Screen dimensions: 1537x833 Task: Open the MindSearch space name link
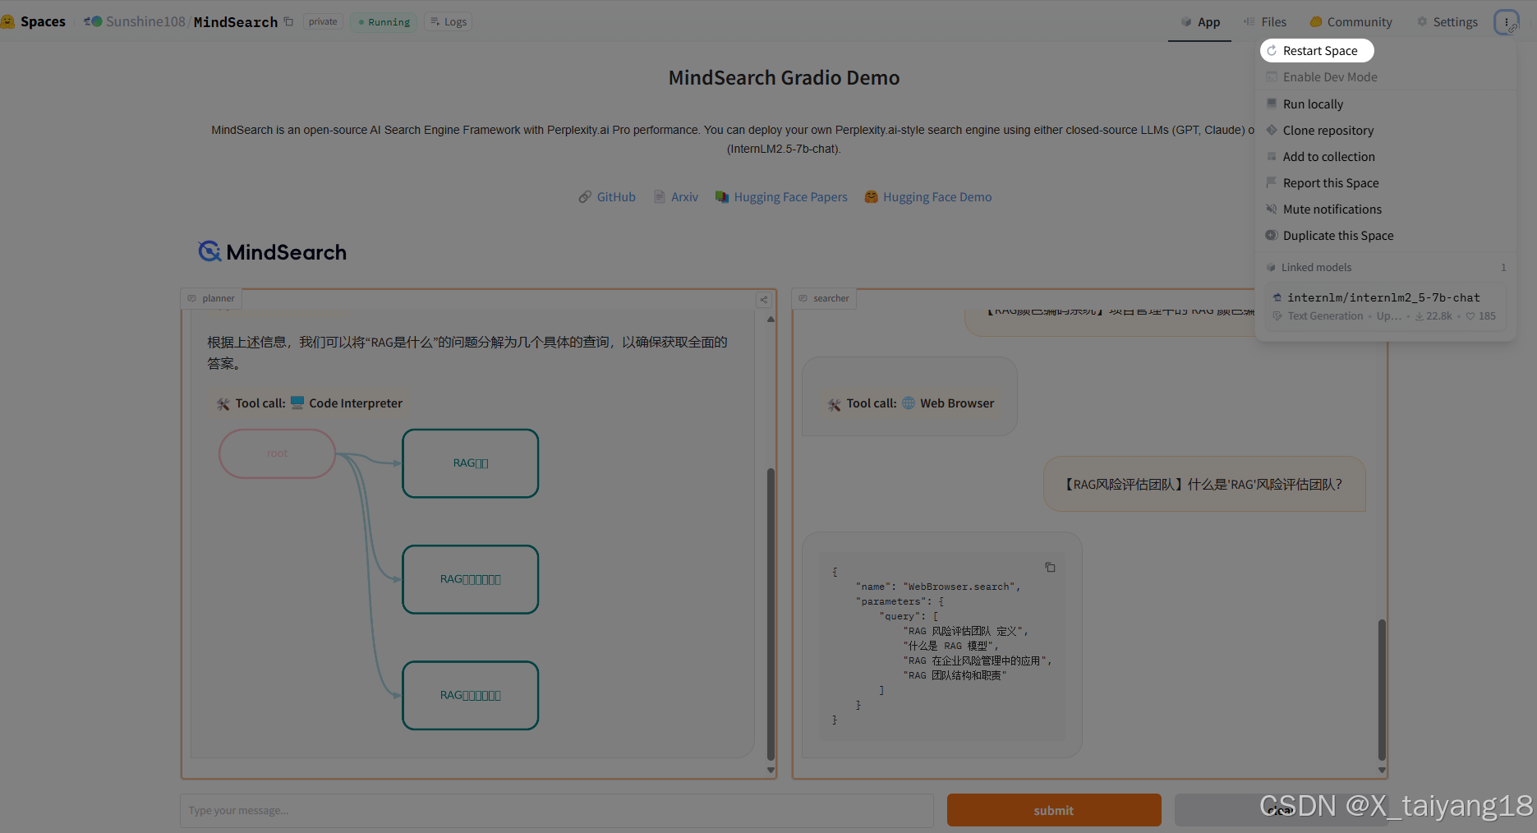coord(236,22)
